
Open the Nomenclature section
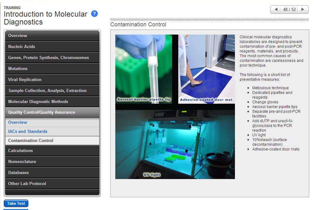point(52,162)
